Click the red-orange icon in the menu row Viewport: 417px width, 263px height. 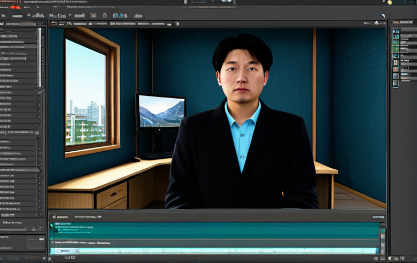tap(15, 7)
